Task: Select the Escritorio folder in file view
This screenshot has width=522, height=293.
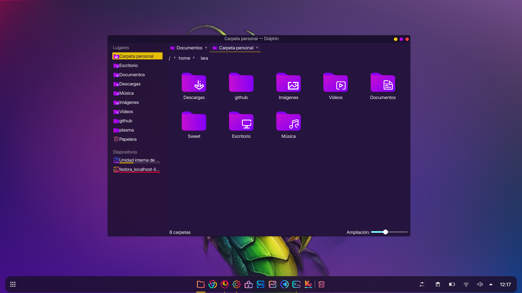Action: 241,121
